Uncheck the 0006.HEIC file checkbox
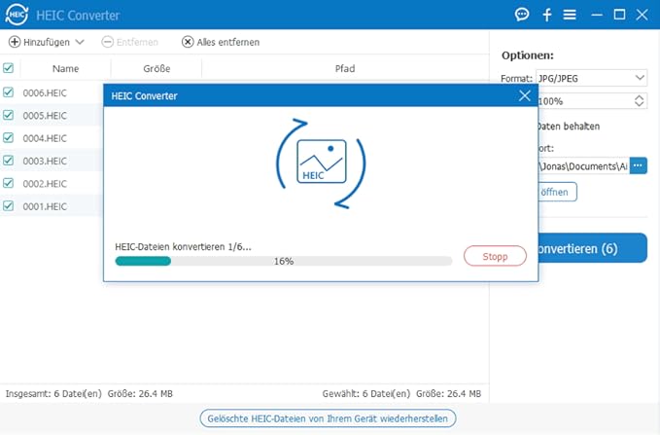 [9, 92]
